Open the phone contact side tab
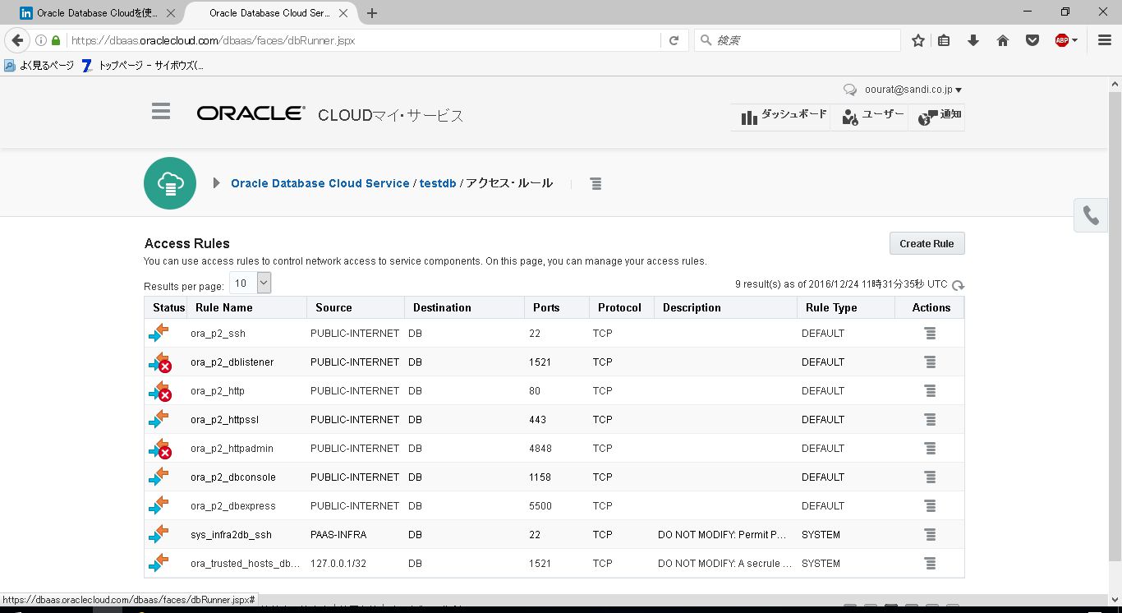The image size is (1122, 613). (x=1091, y=215)
